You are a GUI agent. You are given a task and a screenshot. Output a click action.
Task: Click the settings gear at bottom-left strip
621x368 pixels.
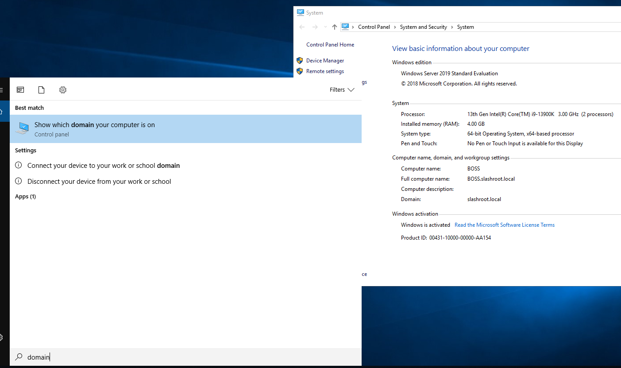[x=1, y=338]
